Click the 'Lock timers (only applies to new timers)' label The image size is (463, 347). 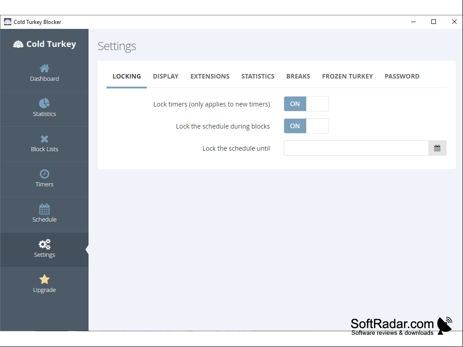211,104
